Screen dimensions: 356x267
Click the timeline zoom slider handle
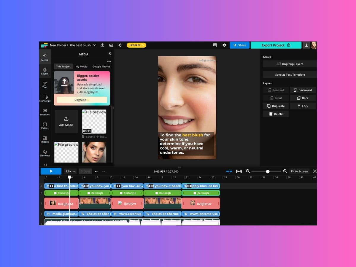click(268, 171)
